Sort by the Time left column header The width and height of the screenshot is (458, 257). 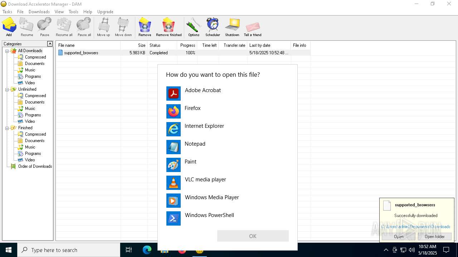(x=208, y=45)
